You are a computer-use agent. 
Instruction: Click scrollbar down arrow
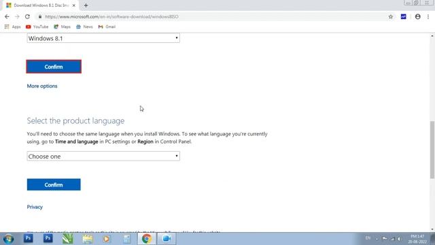tap(432, 229)
